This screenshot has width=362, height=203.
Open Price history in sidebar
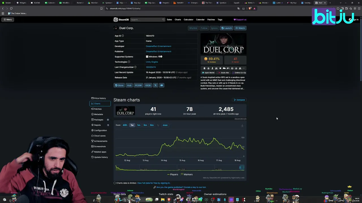pos(100,98)
